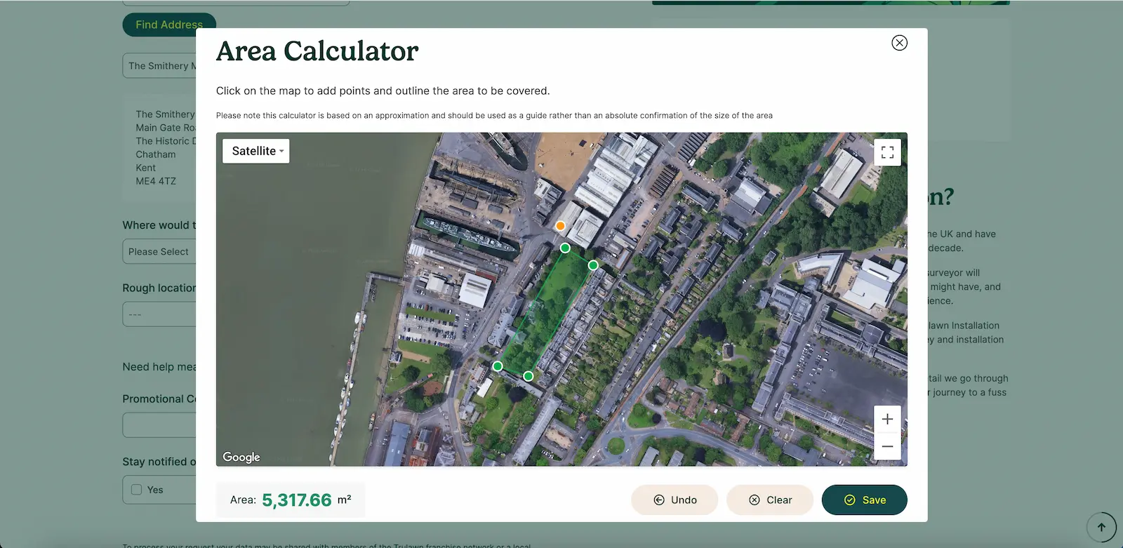The height and width of the screenshot is (548, 1123).
Task: Click the ME4 4TZ postcode text
Action: tap(156, 181)
